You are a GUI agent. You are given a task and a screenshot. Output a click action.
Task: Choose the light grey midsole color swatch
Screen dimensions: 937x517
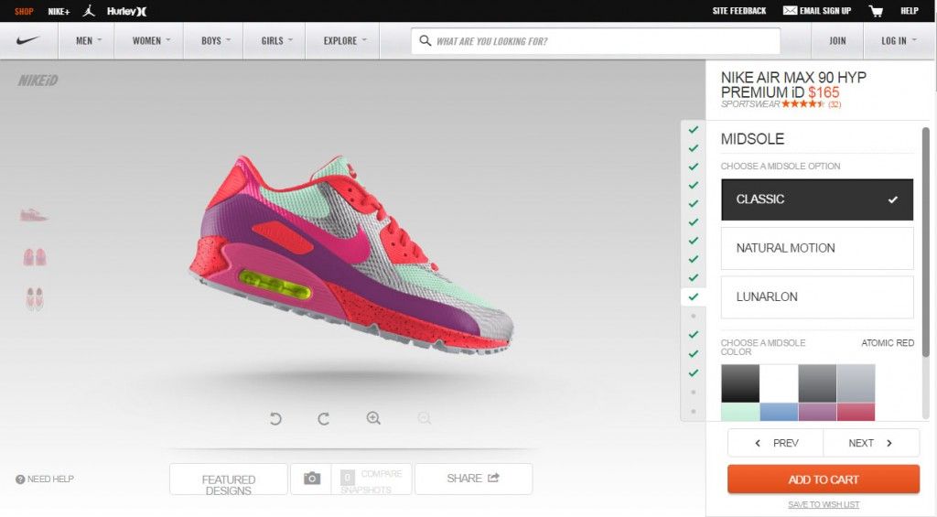(x=856, y=383)
